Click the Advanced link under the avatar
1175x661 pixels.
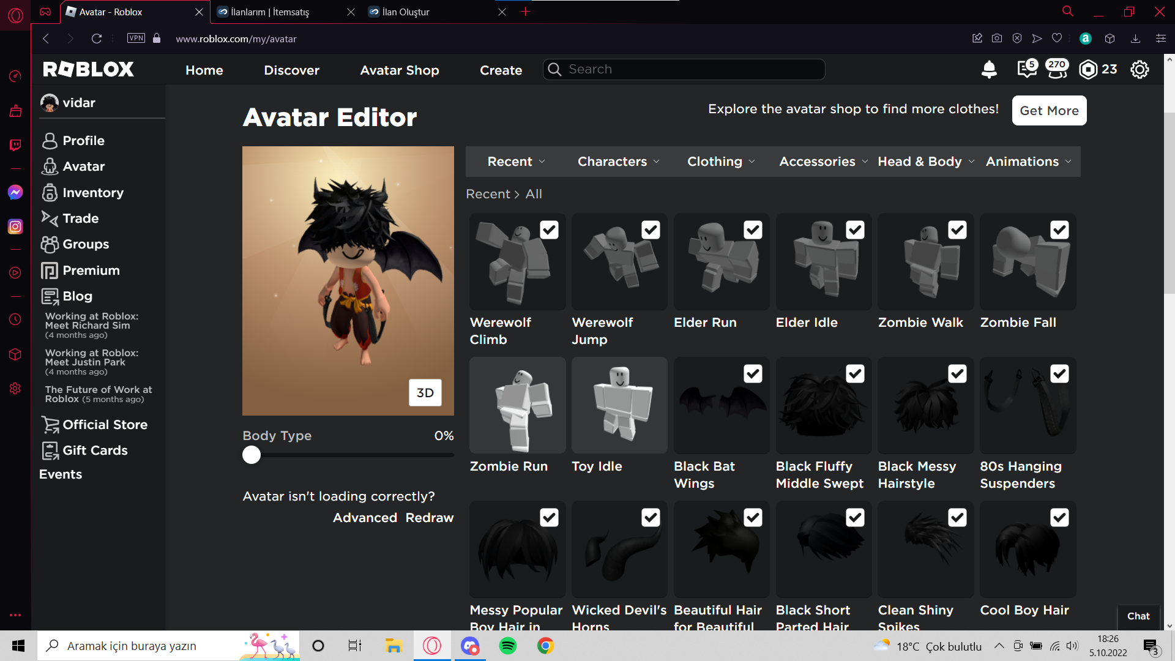(x=365, y=518)
